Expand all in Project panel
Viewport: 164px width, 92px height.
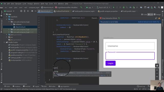(25, 11)
